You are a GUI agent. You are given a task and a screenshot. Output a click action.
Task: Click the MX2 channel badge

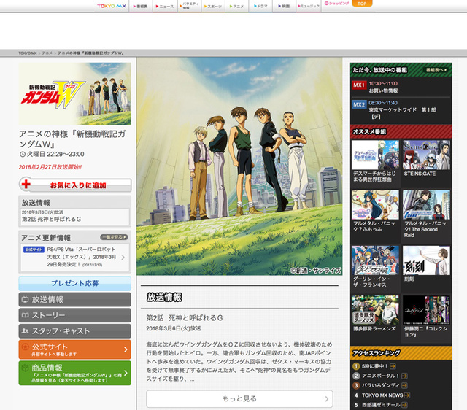(x=359, y=105)
